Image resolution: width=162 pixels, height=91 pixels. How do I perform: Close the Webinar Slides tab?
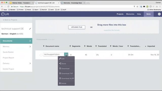point(33,3)
